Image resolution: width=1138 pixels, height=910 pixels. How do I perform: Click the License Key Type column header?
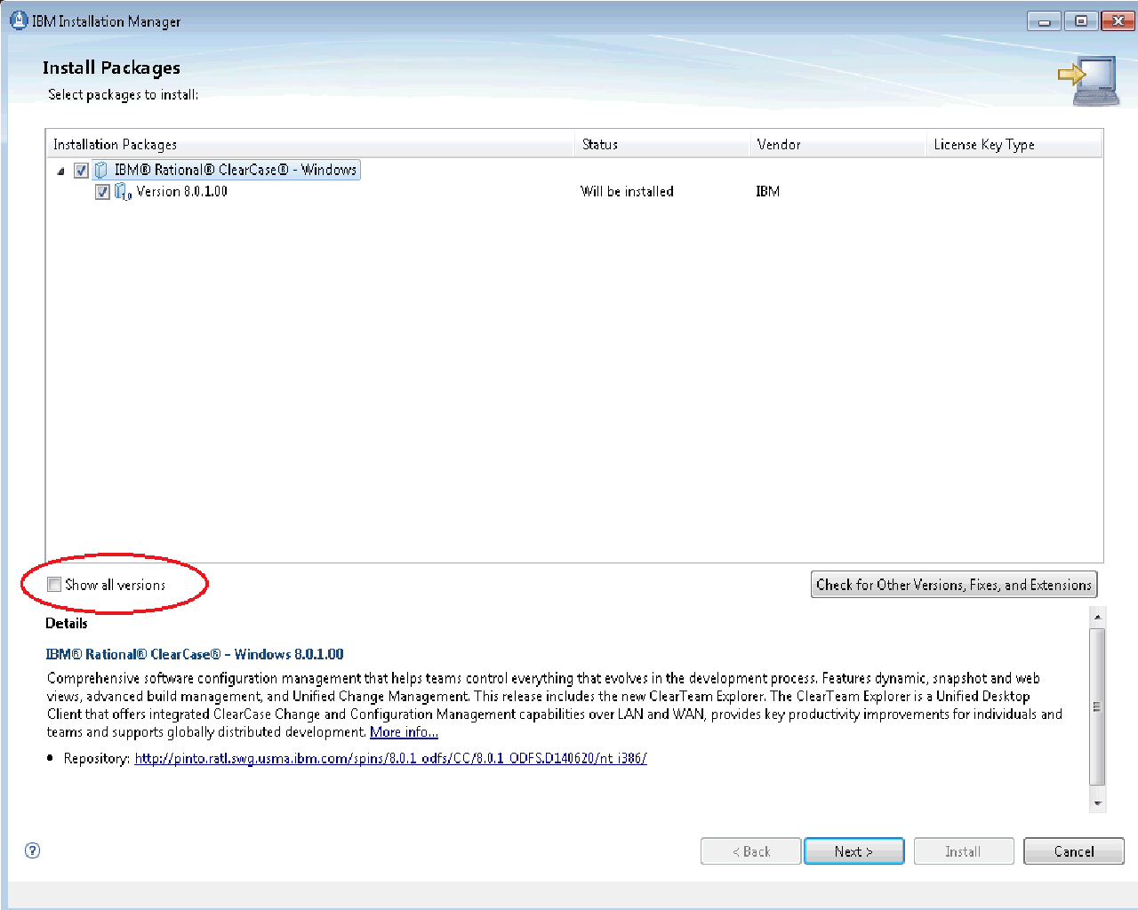(1014, 144)
